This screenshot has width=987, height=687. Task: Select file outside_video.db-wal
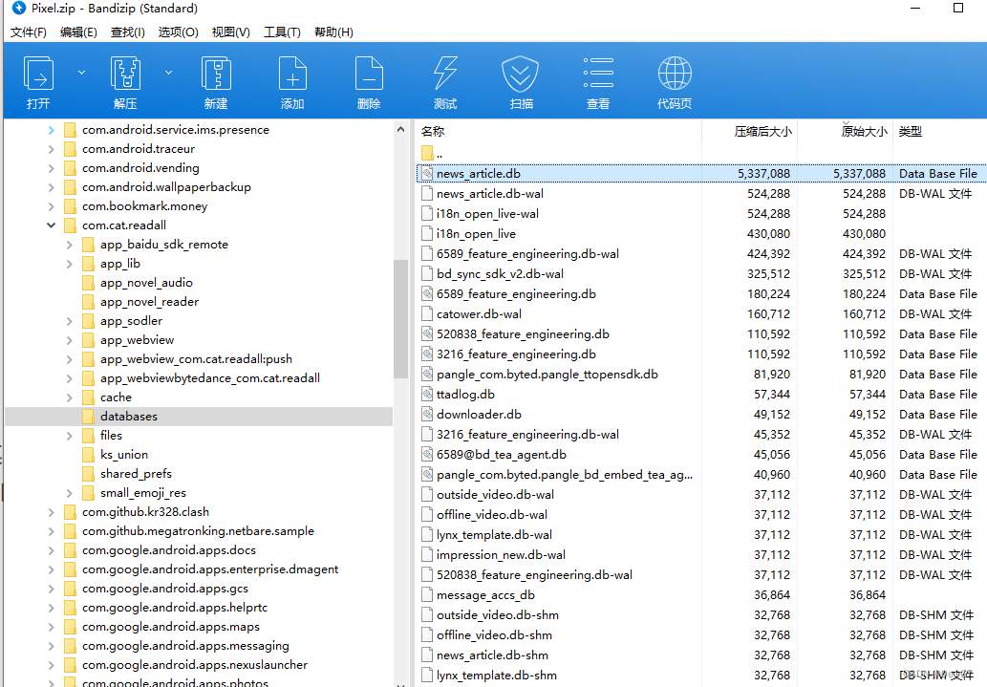(495, 495)
